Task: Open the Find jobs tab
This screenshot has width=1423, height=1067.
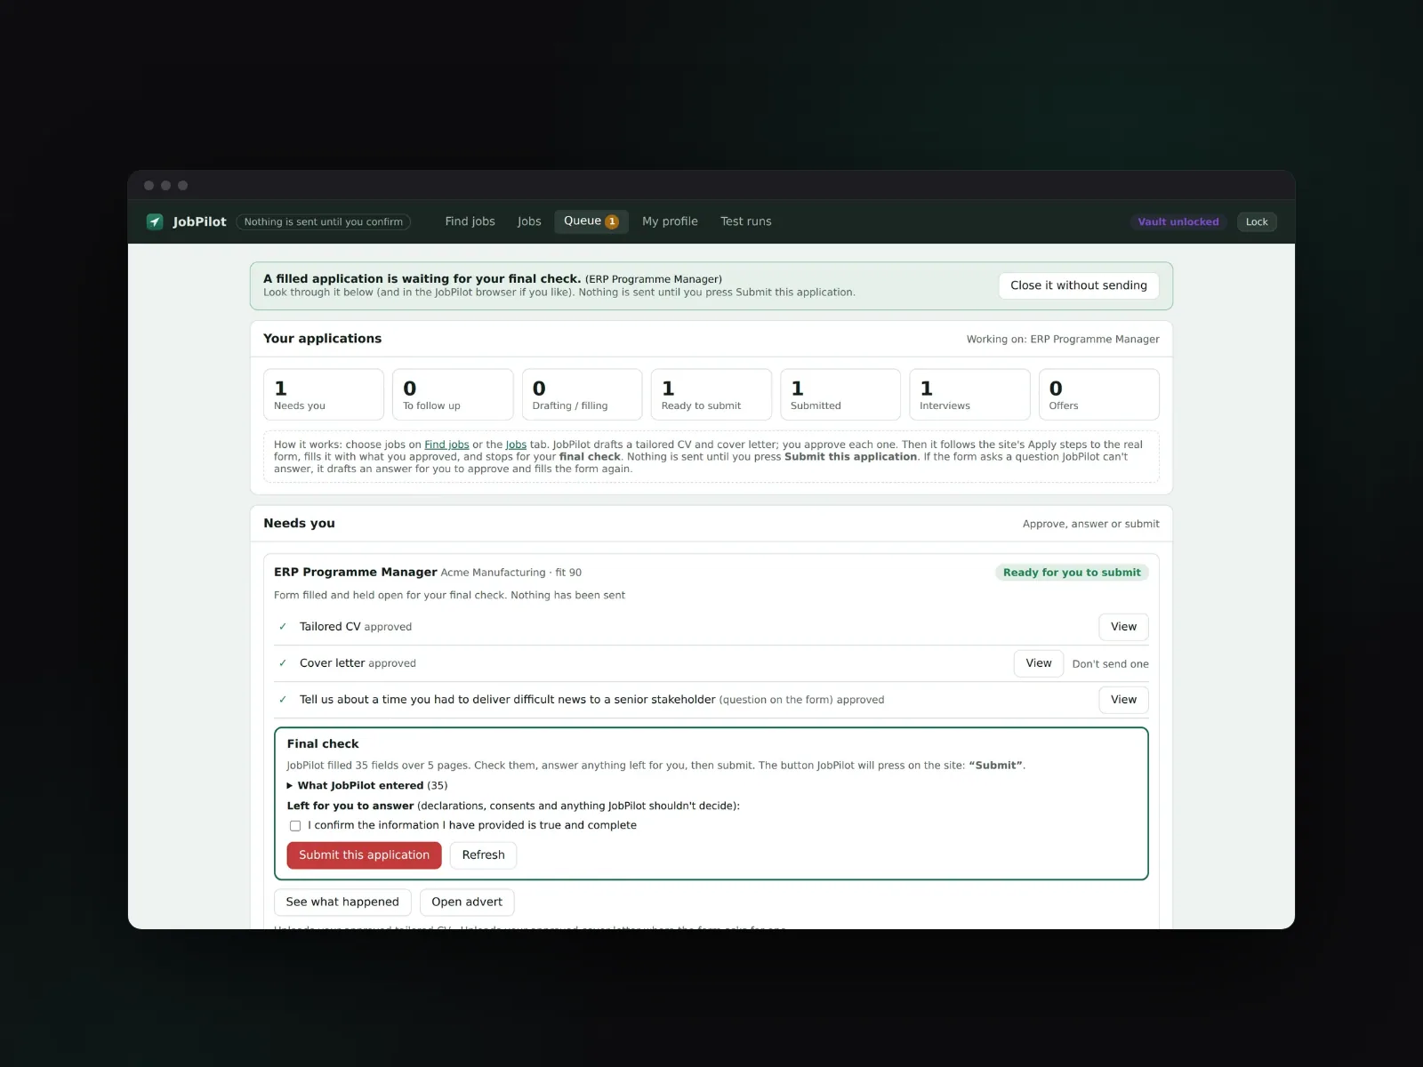Action: pyautogui.click(x=470, y=221)
